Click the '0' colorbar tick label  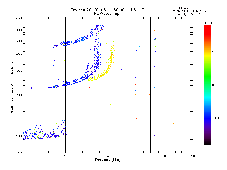point(213,85)
